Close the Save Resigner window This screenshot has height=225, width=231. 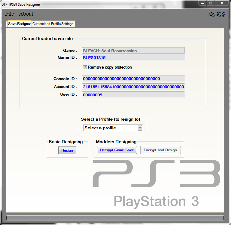click(222, 3)
